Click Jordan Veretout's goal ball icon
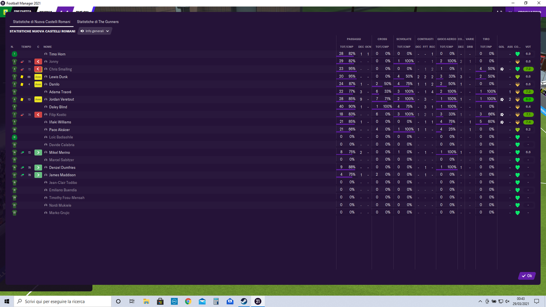Viewport: 546px width, 307px height. pyautogui.click(x=502, y=99)
